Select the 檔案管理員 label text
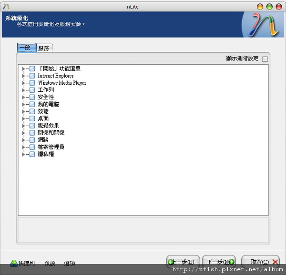The width and height of the screenshot is (286, 275). click(x=51, y=147)
